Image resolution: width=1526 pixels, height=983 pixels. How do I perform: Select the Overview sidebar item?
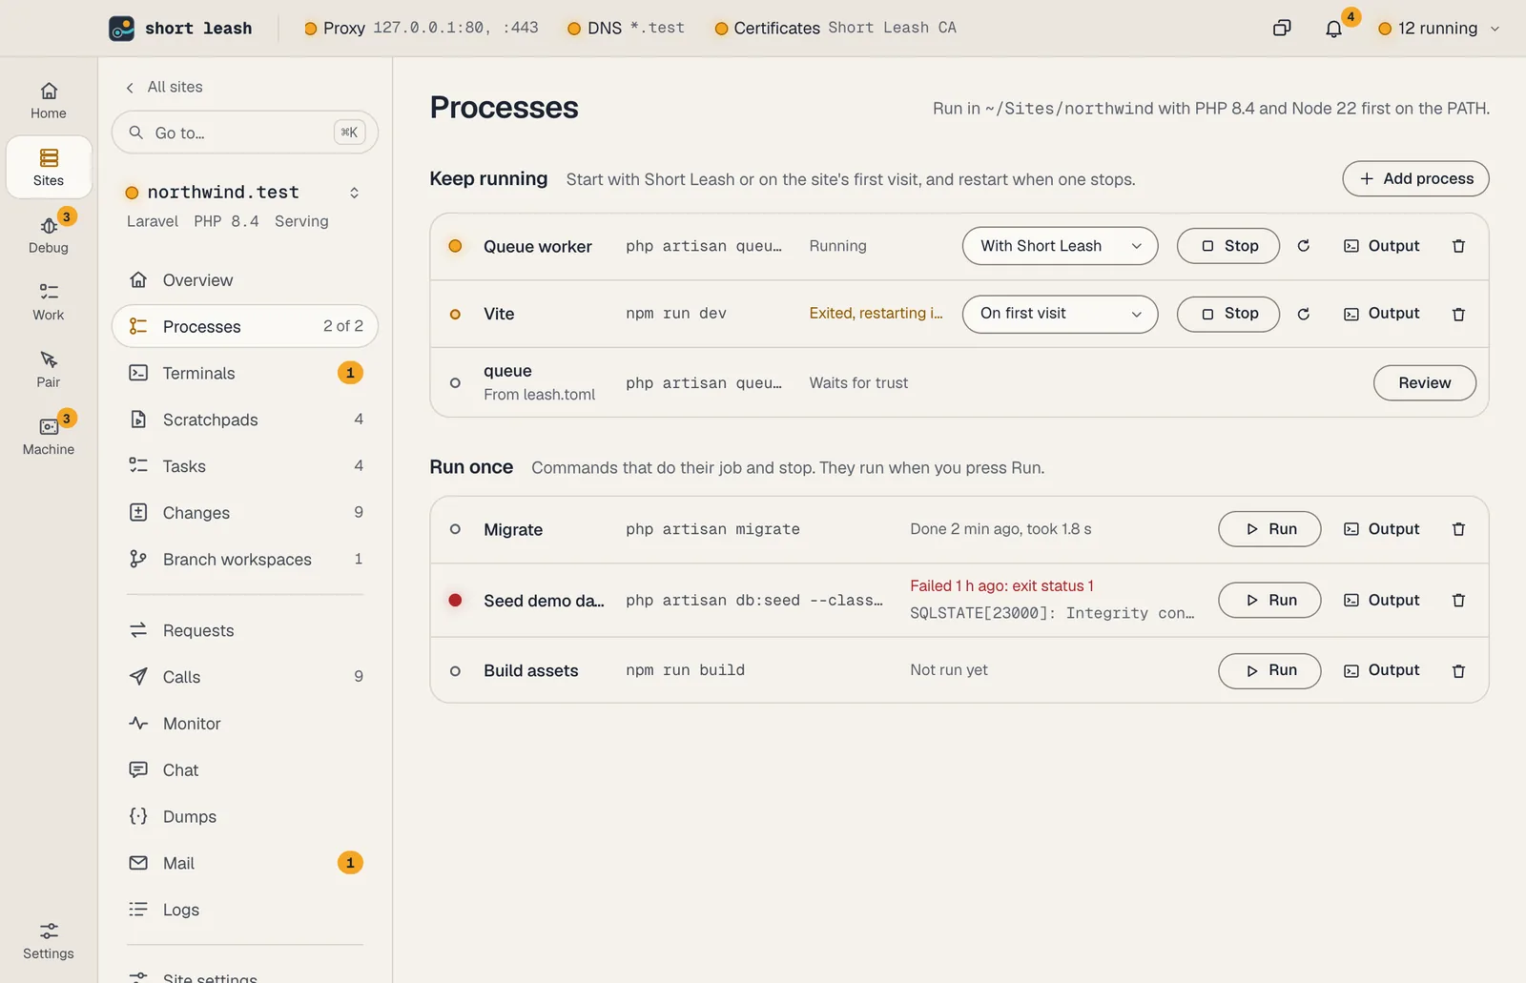click(x=245, y=280)
